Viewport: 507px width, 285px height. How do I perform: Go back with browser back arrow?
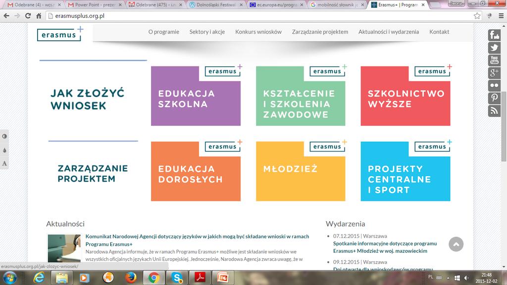6,16
